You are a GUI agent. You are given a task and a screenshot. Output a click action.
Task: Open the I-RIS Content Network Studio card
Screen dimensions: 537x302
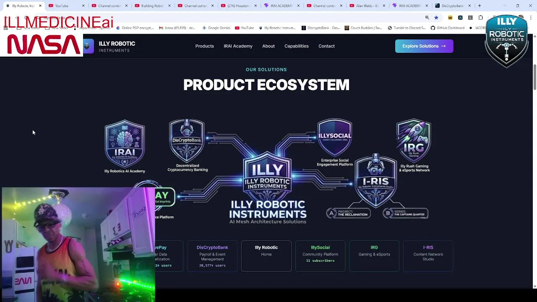[x=428, y=256]
